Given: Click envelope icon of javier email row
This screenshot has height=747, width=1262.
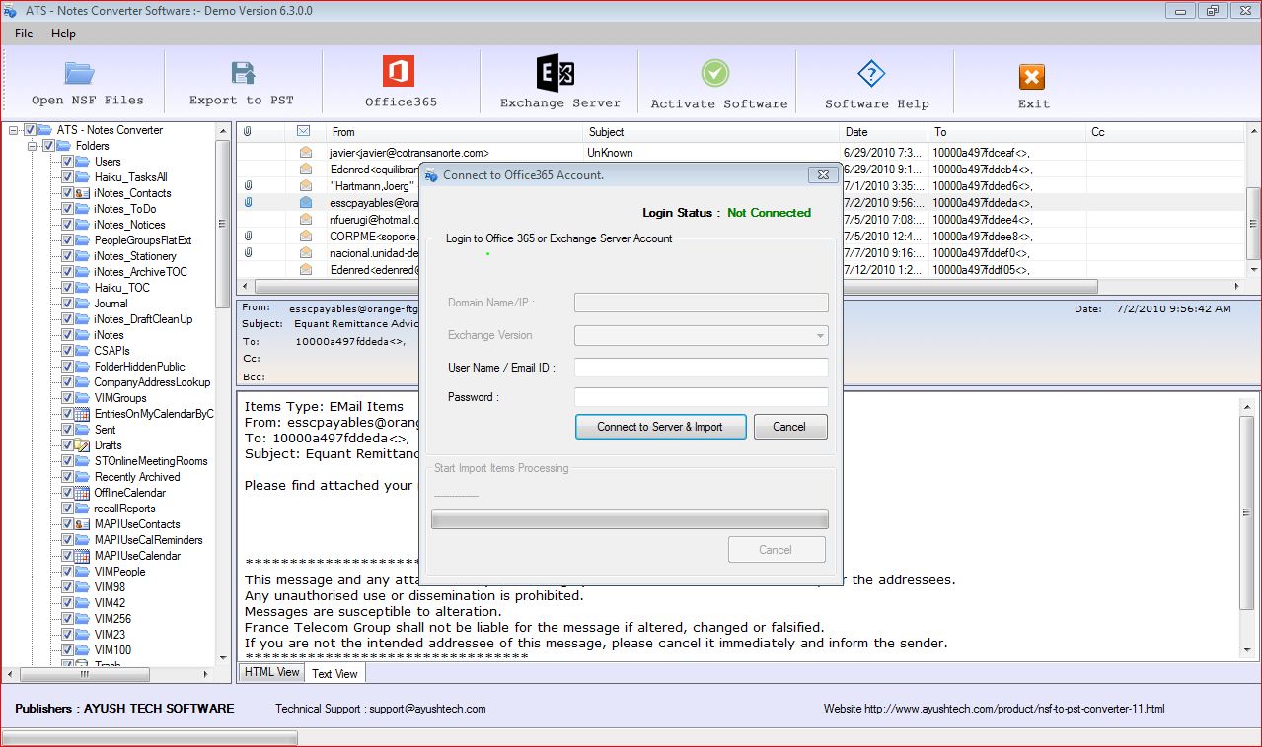Looking at the screenshot, I should coord(306,153).
